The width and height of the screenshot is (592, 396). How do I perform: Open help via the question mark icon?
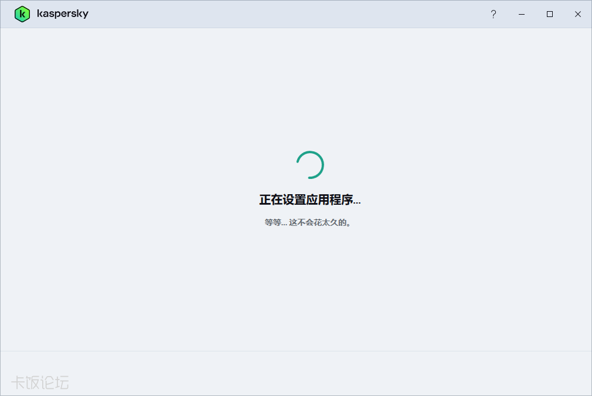tap(493, 14)
